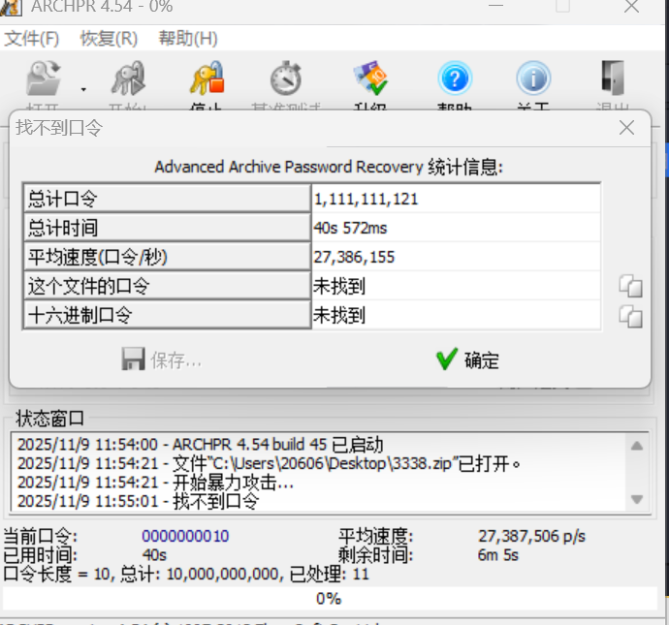Click the 保存... button
Screen dimensions: 669x625
point(162,359)
